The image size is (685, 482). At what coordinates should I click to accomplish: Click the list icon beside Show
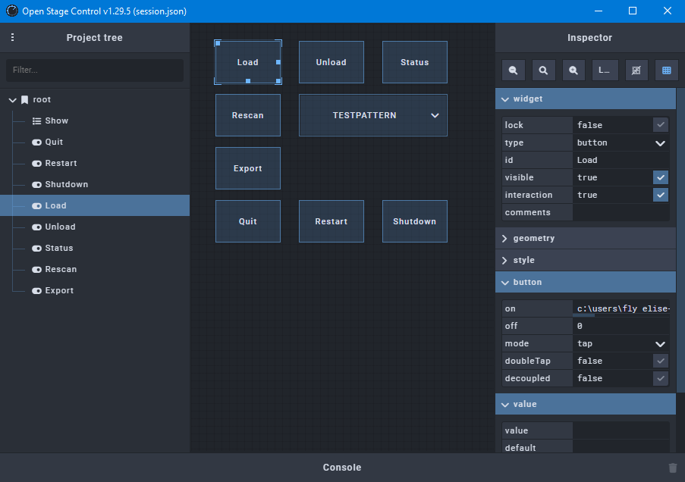[36, 121]
